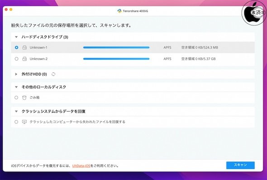Screen dimensions: 267x180
Task: Click the ハードディスクドライブ (3) heading
Action: [x=45, y=37]
